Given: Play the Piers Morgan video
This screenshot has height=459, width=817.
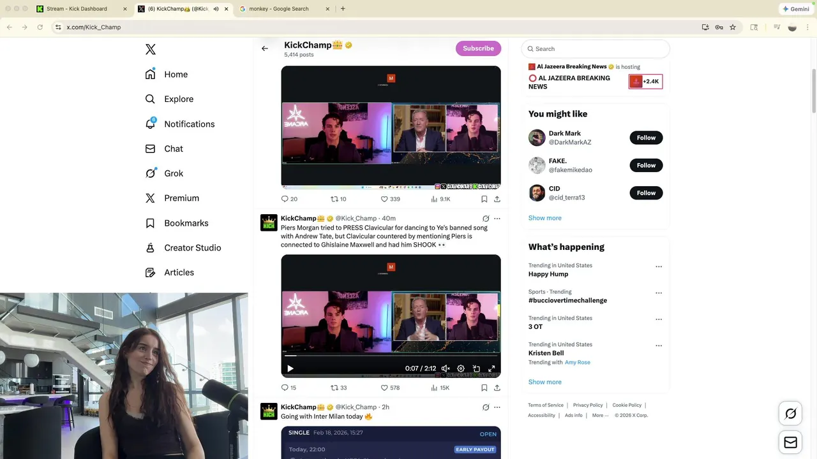Looking at the screenshot, I should coord(290,368).
